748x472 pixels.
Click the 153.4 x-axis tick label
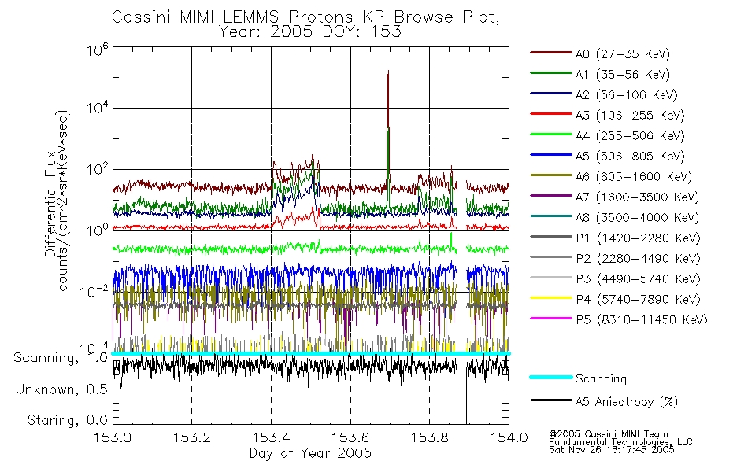tap(271, 437)
